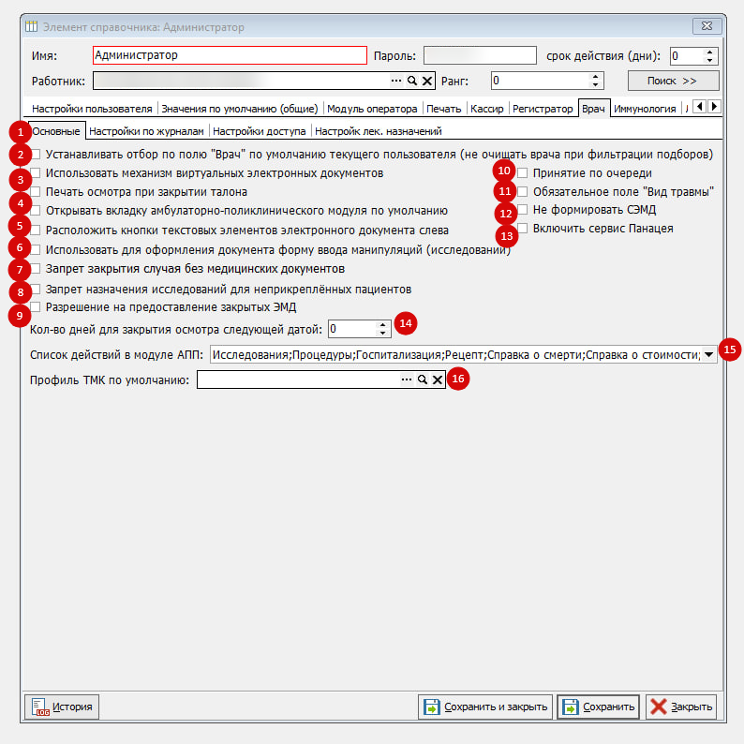Image resolution: width=744 pixels, height=744 pixels.
Task: Enable 'Не формировать СЭМД' checkbox
Action: coord(523,210)
